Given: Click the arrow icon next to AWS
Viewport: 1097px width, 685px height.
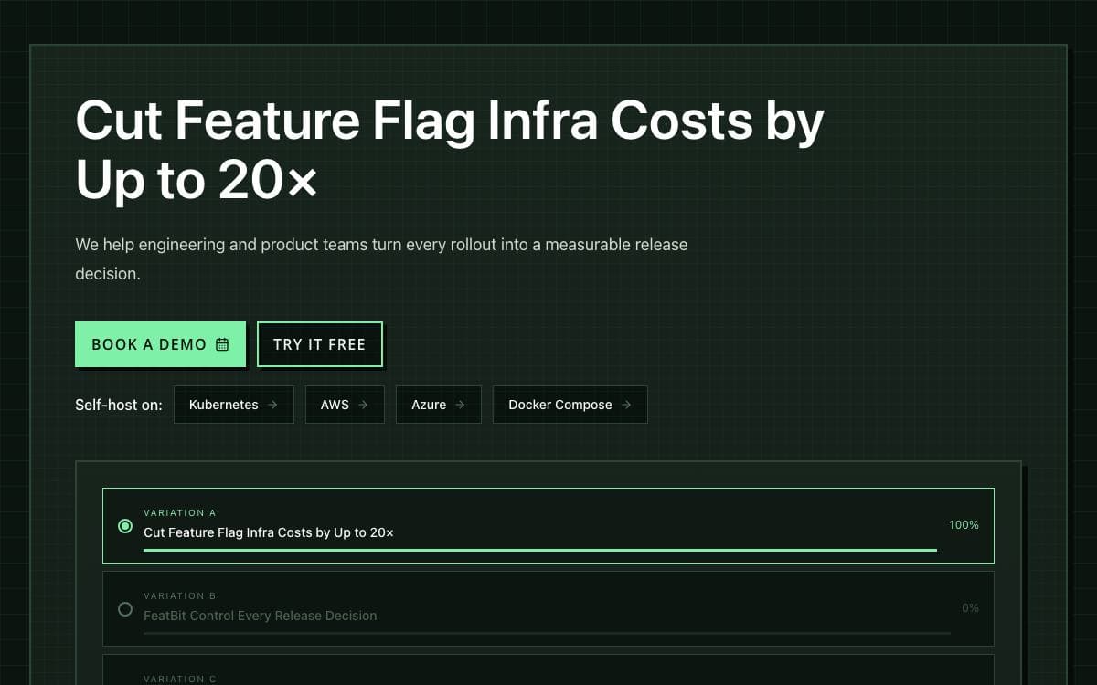Looking at the screenshot, I should coord(363,405).
